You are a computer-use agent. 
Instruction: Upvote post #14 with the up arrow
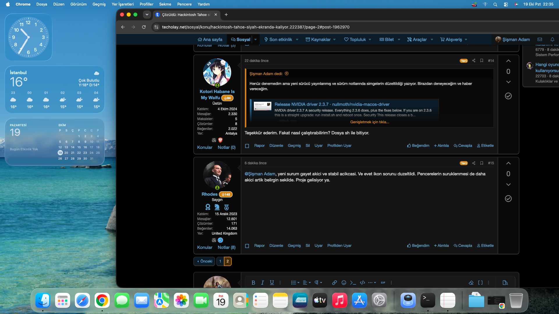click(508, 61)
